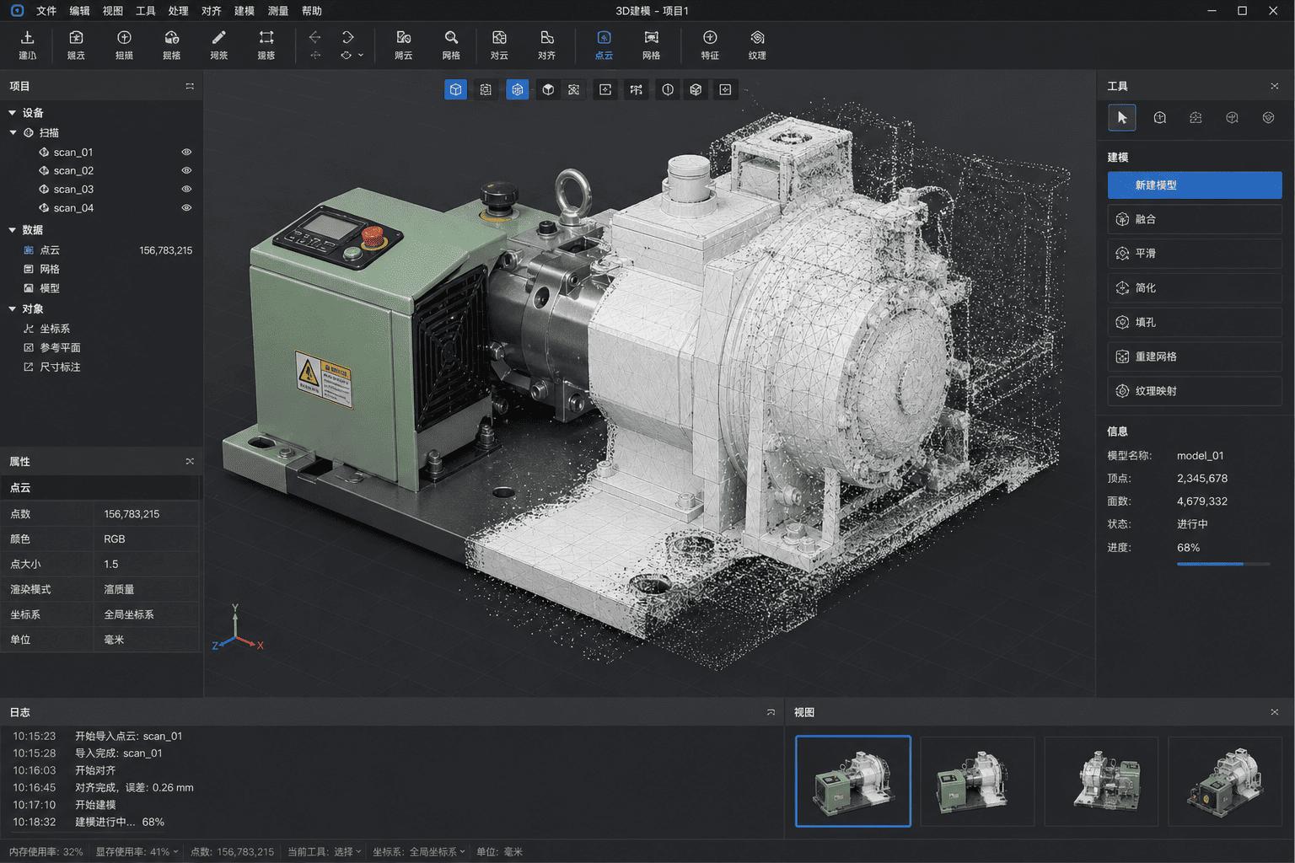The height and width of the screenshot is (863, 1295).
Task: Click the last icon in 工具 panel row
Action: click(1268, 118)
